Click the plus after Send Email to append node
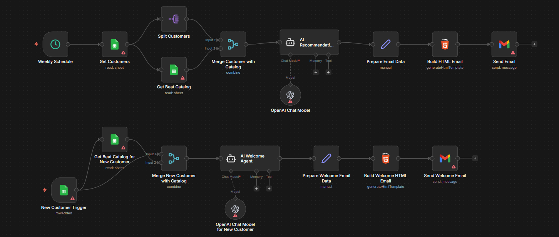Image resolution: width=559 pixels, height=237 pixels. click(534, 44)
